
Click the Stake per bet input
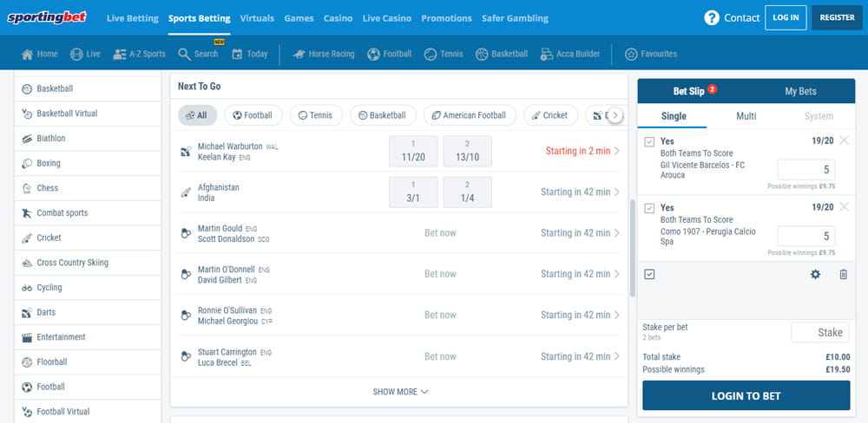pos(820,332)
